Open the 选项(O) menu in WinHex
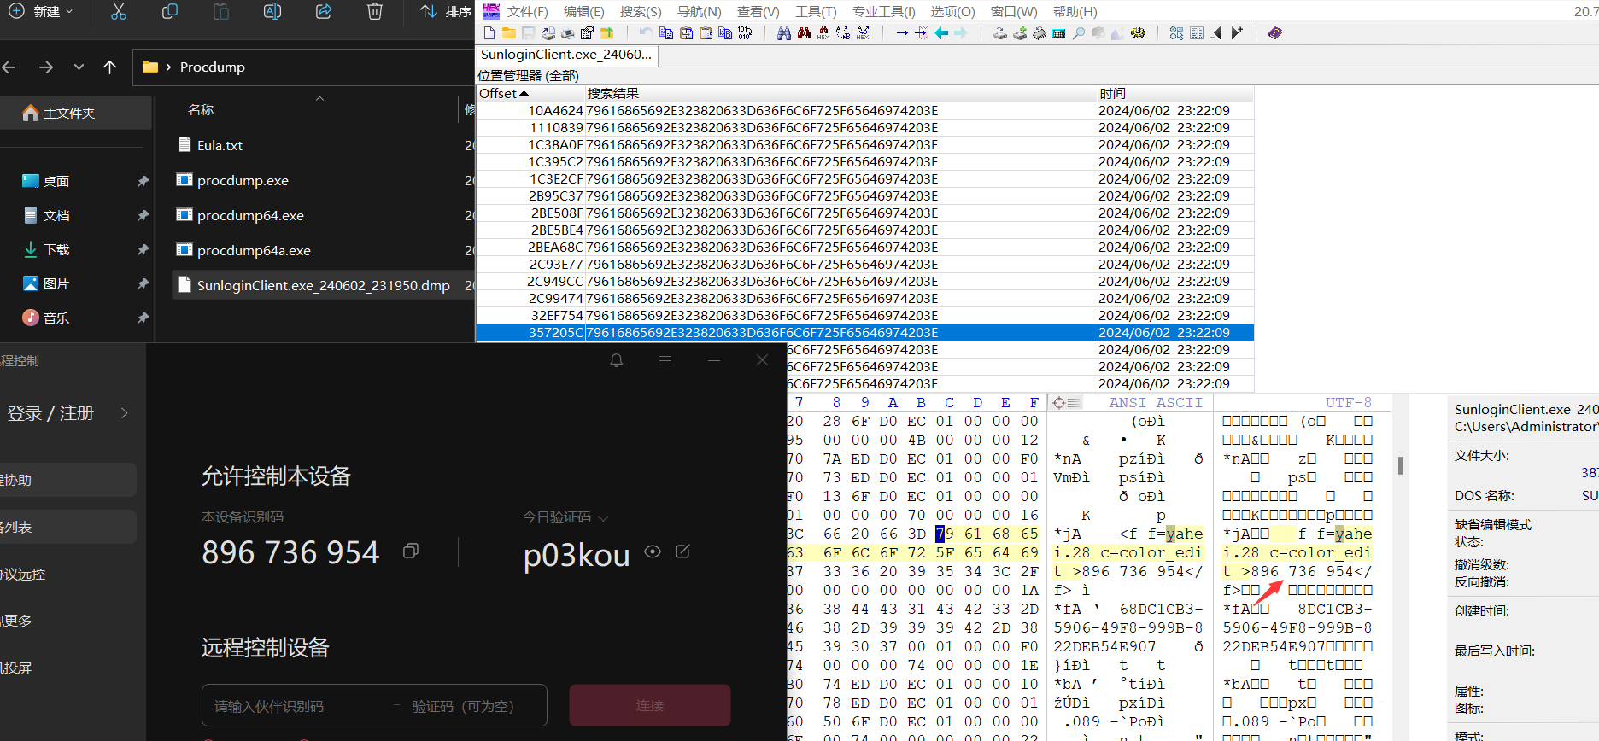 tap(952, 11)
